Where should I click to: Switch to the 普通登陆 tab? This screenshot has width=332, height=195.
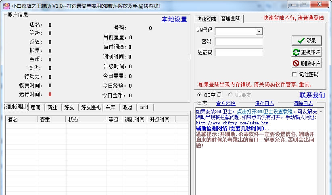231,19
